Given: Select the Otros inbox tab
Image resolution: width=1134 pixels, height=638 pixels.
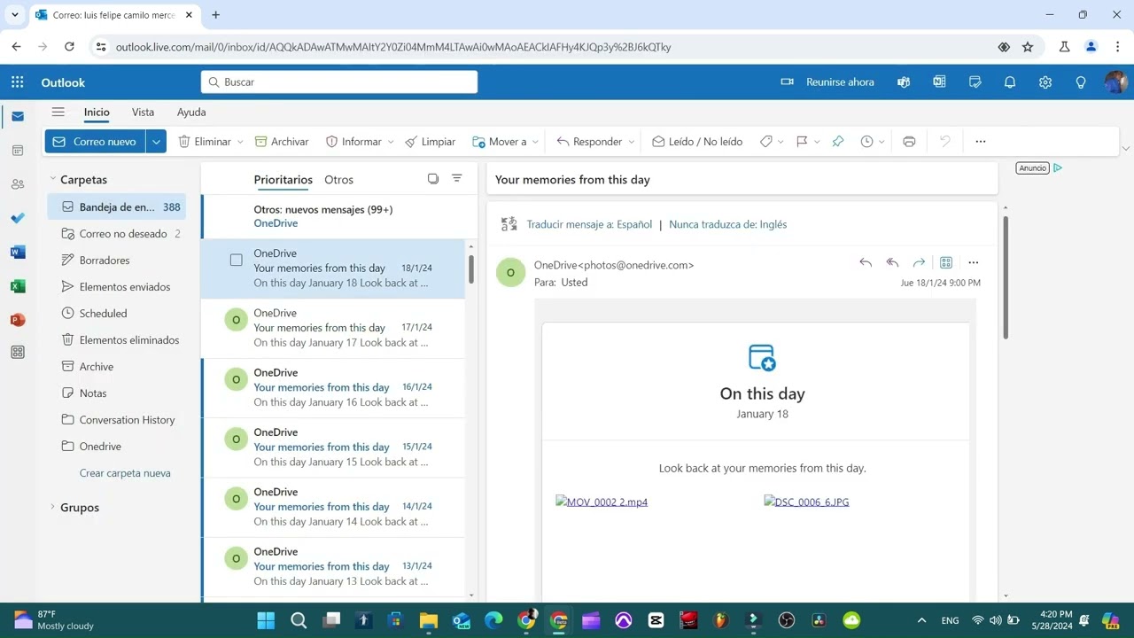Looking at the screenshot, I should pos(338,180).
